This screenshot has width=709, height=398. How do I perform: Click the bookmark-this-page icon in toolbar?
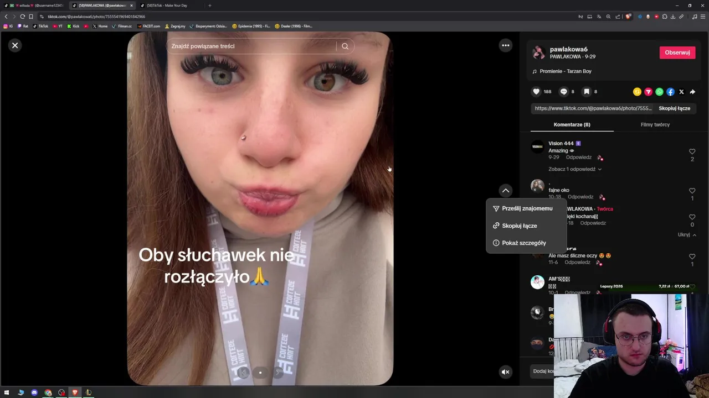tap(30, 17)
